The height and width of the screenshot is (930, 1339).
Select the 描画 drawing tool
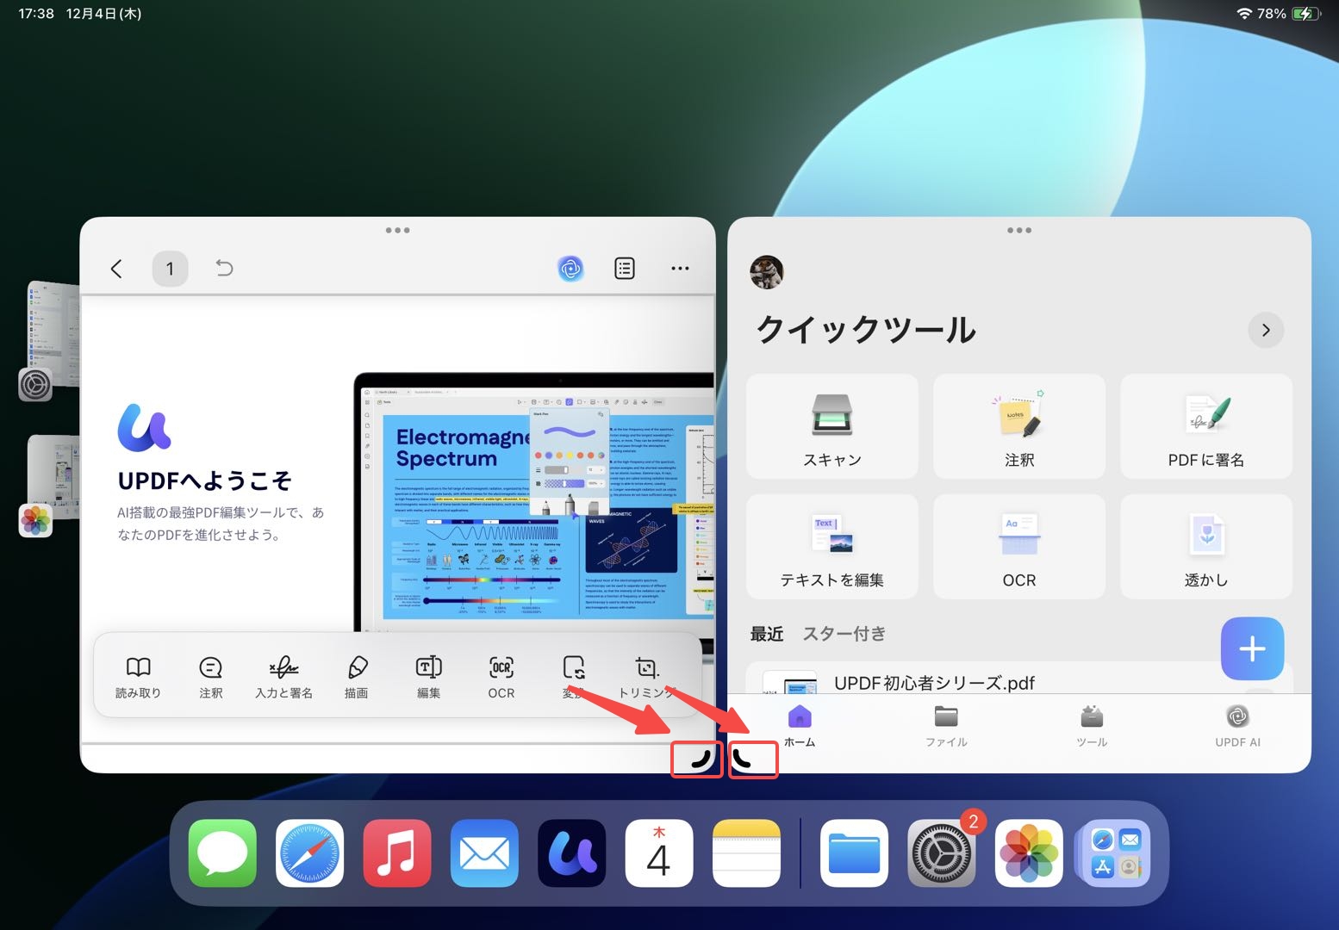(x=357, y=677)
